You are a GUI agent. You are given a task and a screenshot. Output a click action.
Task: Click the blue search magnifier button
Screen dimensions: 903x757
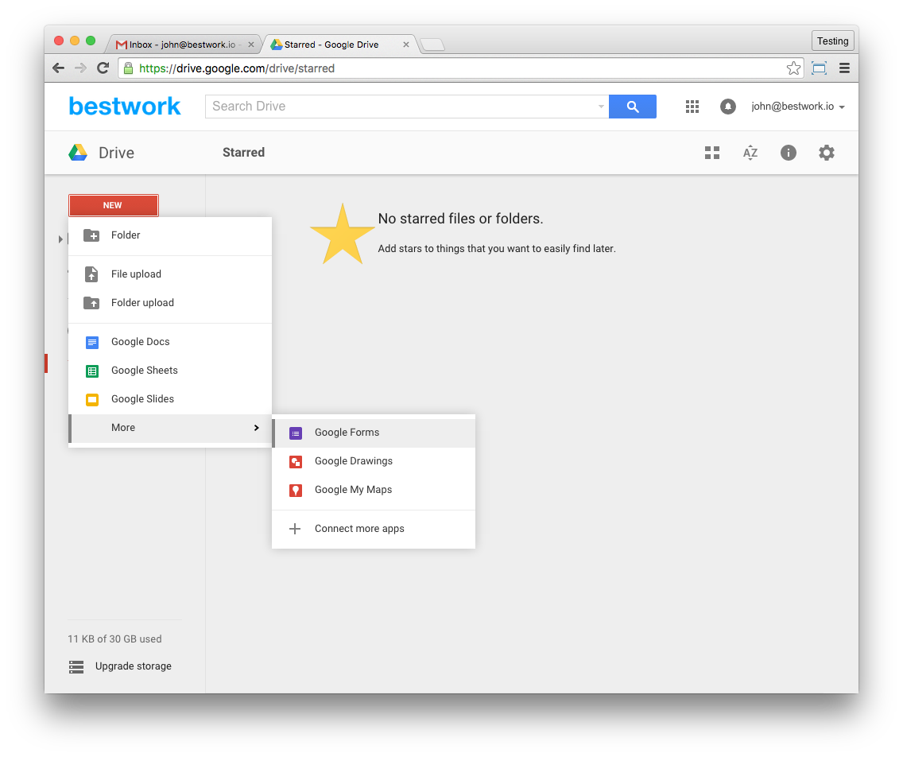pyautogui.click(x=632, y=107)
